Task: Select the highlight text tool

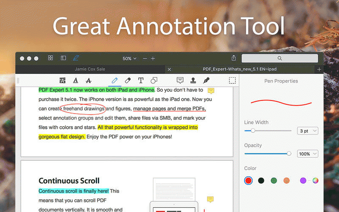Action: coord(62,81)
